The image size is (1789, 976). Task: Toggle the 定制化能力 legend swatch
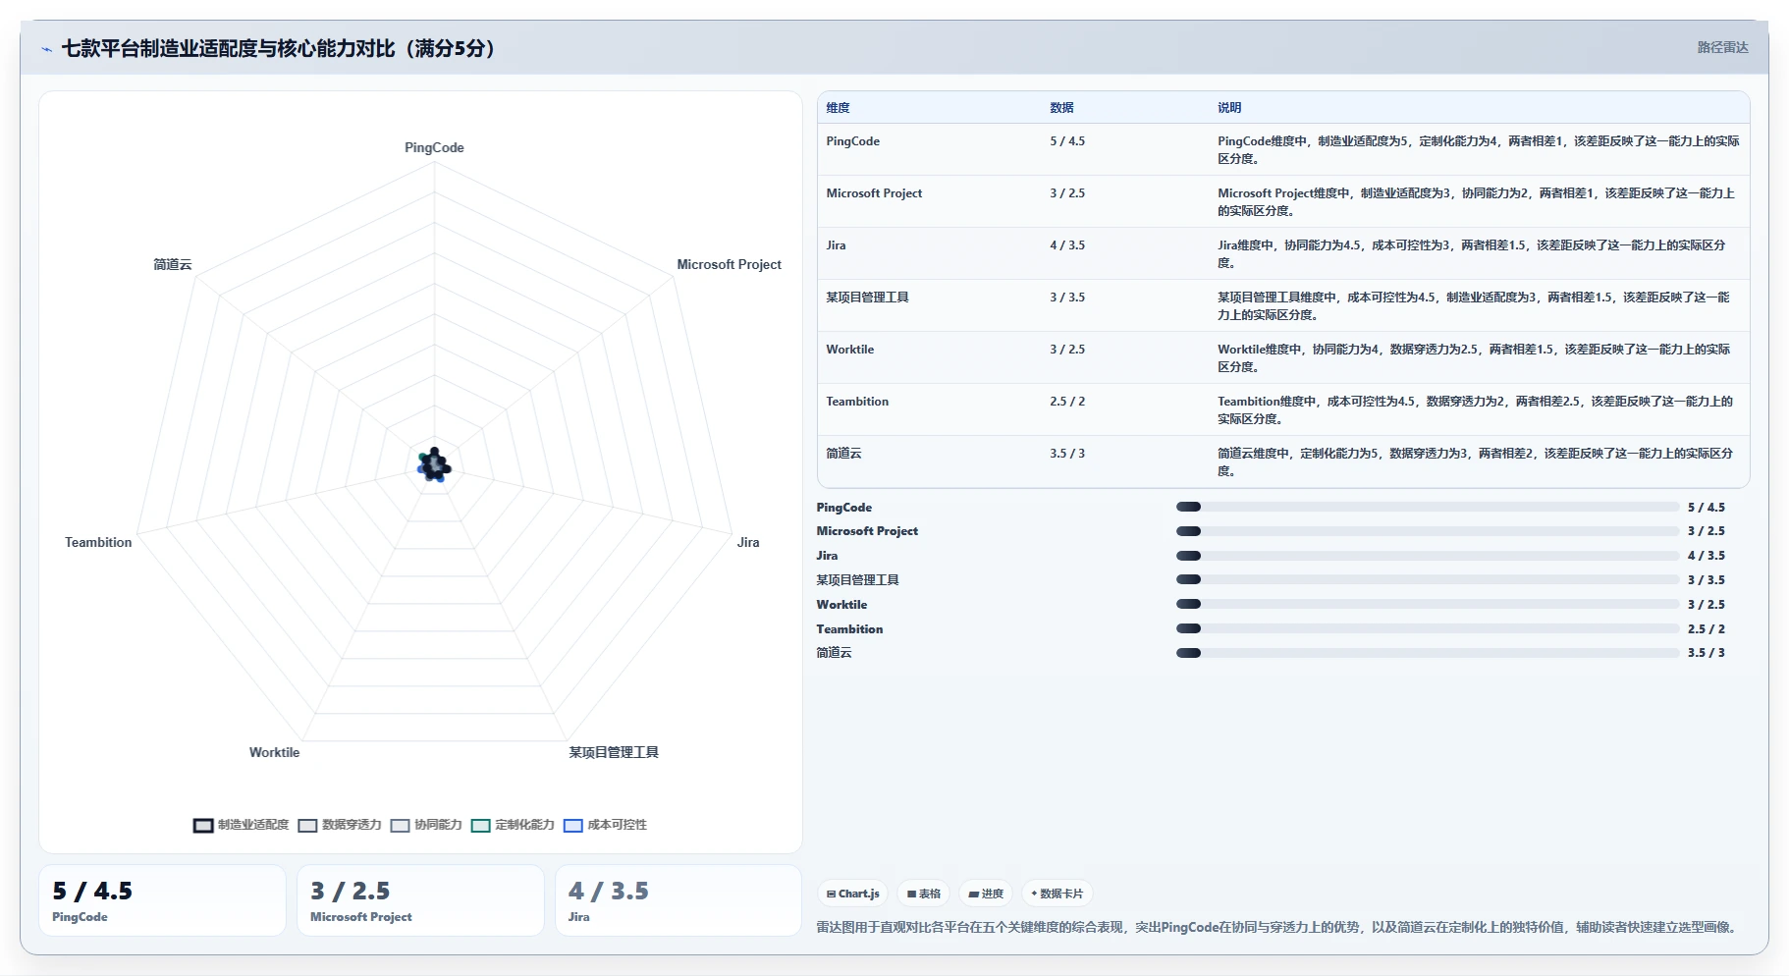[481, 826]
